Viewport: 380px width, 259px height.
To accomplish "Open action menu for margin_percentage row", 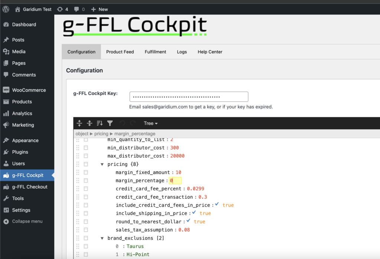I will [86, 181].
